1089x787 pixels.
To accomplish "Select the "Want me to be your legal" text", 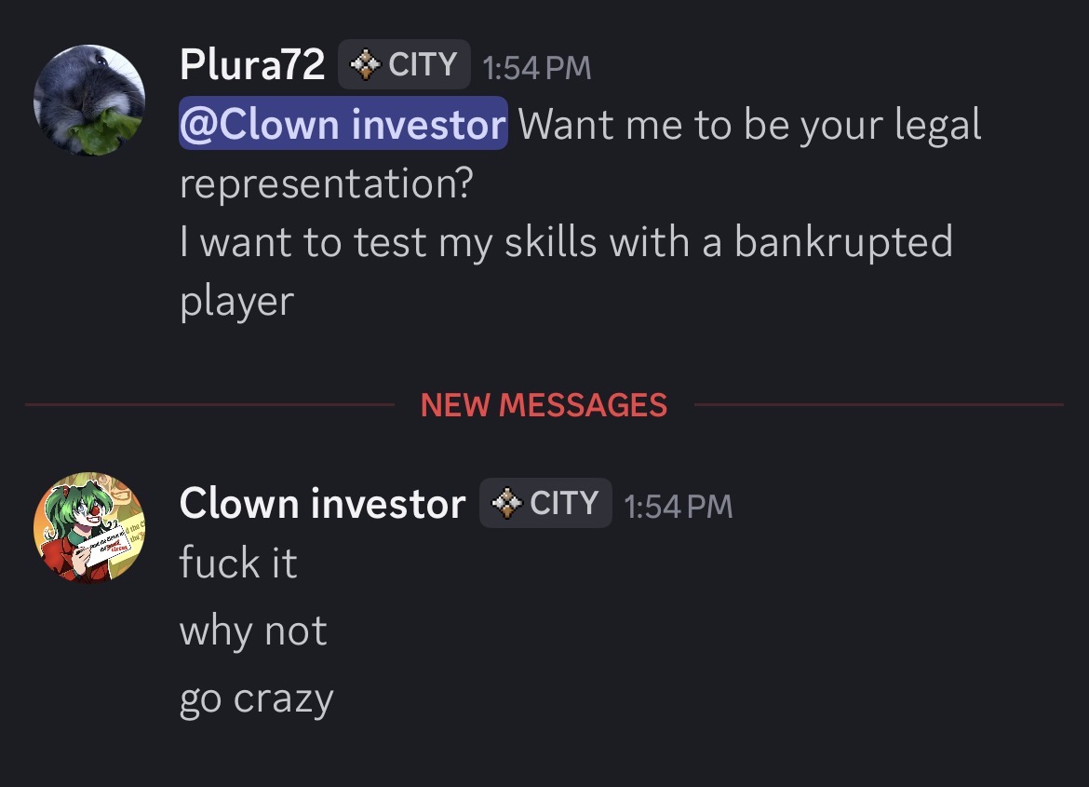I will [x=749, y=125].
